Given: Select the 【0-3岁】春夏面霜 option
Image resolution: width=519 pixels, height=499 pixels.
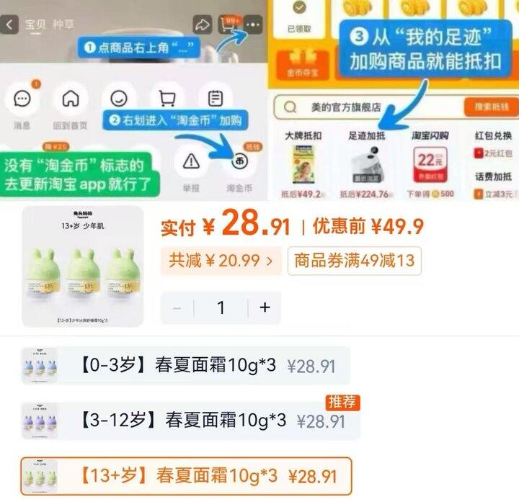Looking at the screenshot, I should (185, 366).
